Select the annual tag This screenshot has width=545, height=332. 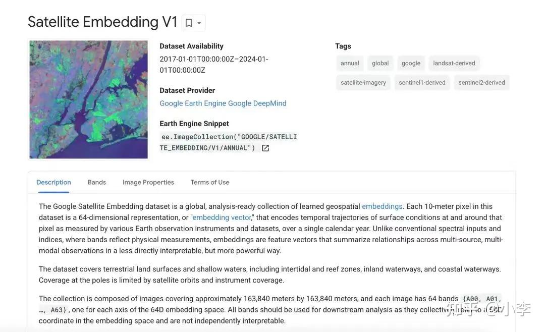(x=349, y=63)
